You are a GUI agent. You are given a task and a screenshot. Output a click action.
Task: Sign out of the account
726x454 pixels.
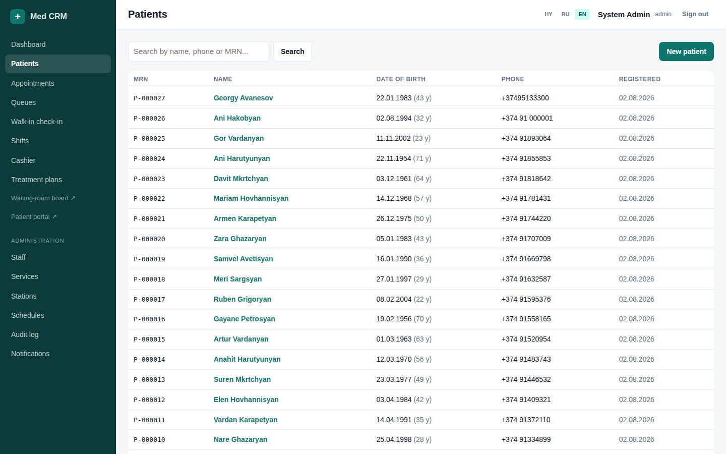pyautogui.click(x=695, y=14)
